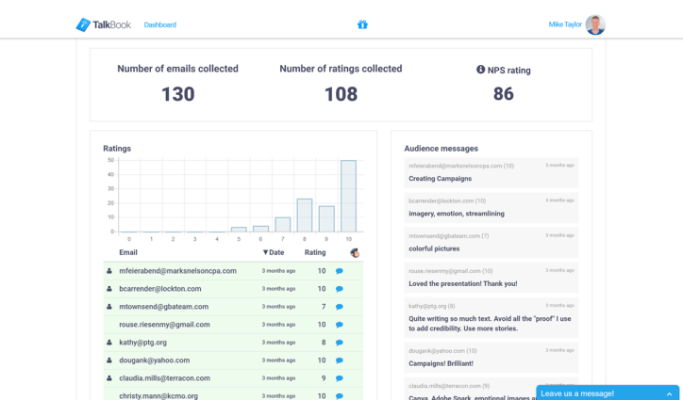The image size is (683, 400).
Task: Open comment bubble for dougank@yahoo.com
Action: 340,360
